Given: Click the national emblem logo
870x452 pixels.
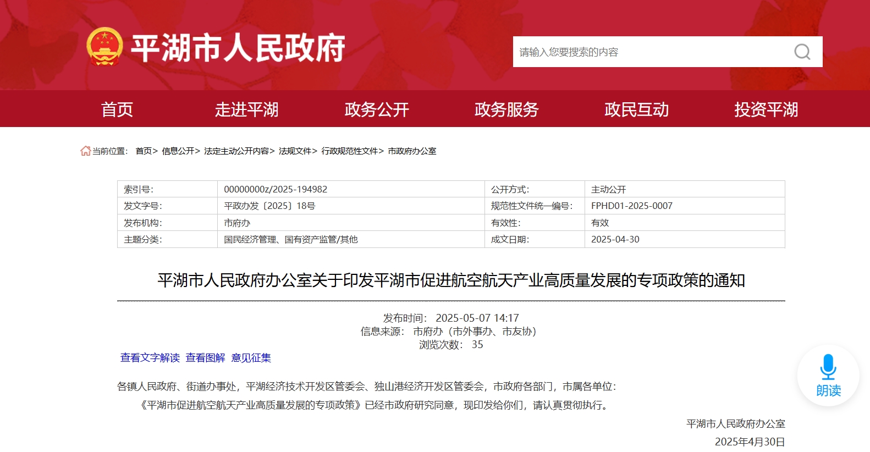Looking at the screenshot, I should click(x=104, y=47).
